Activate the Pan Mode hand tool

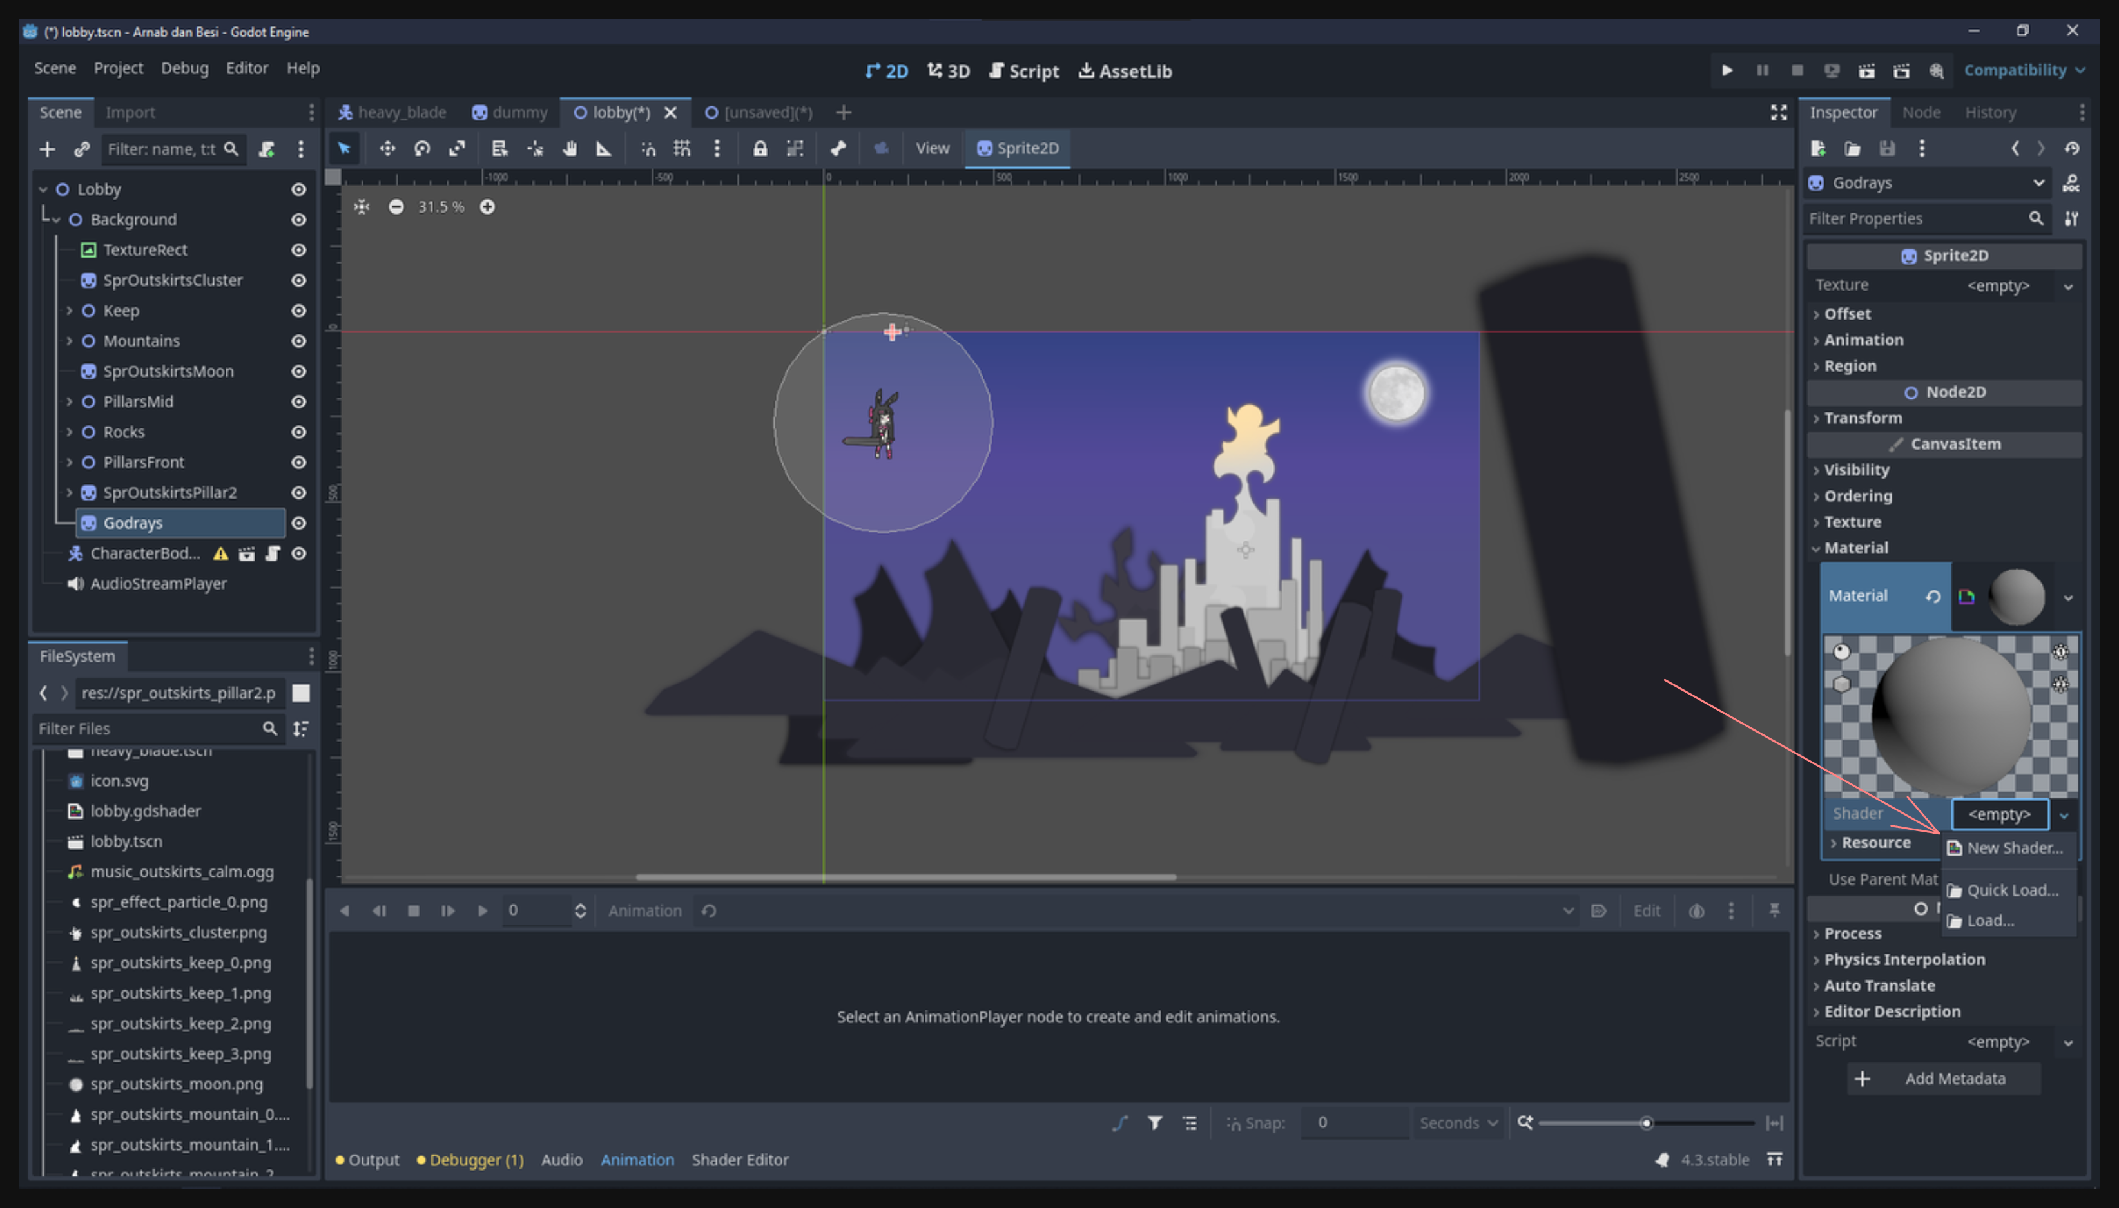coord(569,149)
